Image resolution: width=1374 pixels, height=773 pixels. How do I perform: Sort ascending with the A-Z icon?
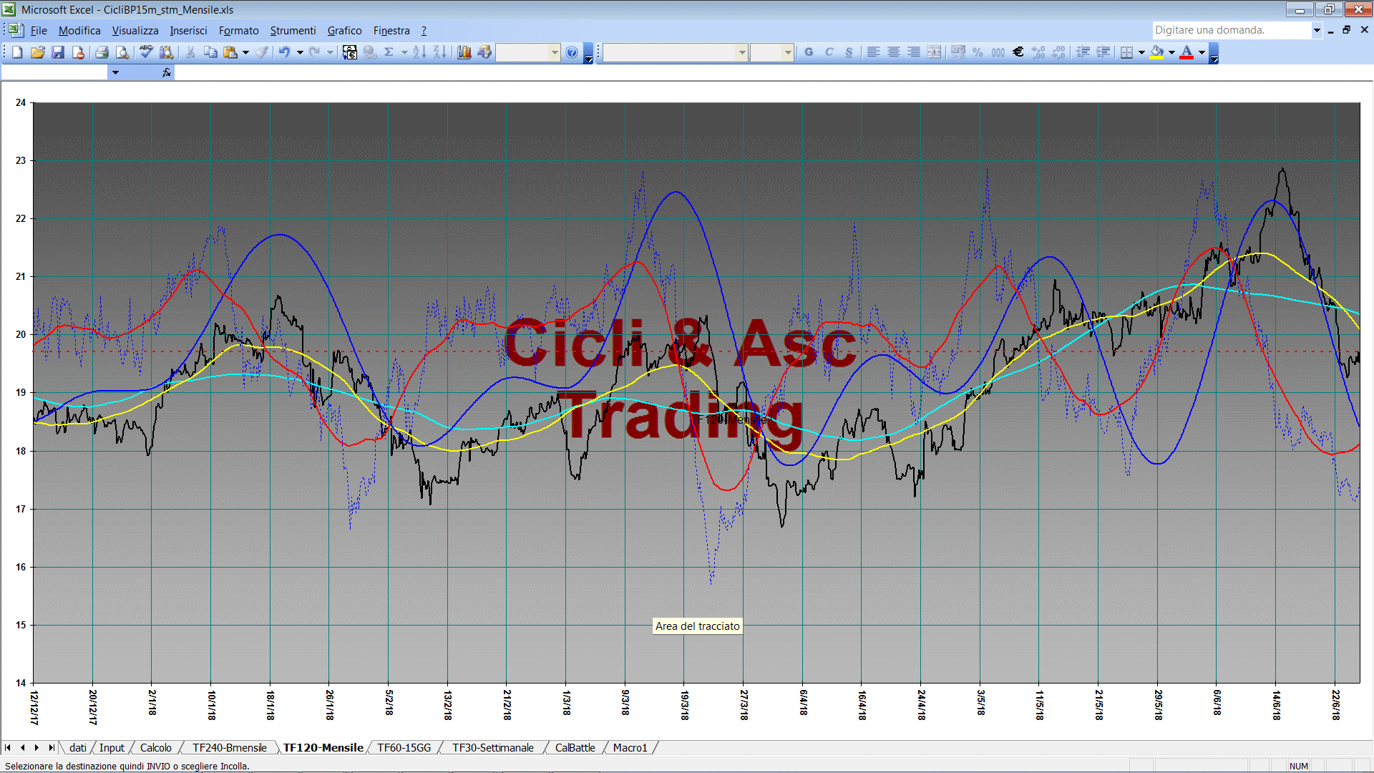(419, 52)
